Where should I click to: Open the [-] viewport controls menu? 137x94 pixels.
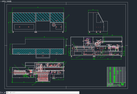point(1,1)
